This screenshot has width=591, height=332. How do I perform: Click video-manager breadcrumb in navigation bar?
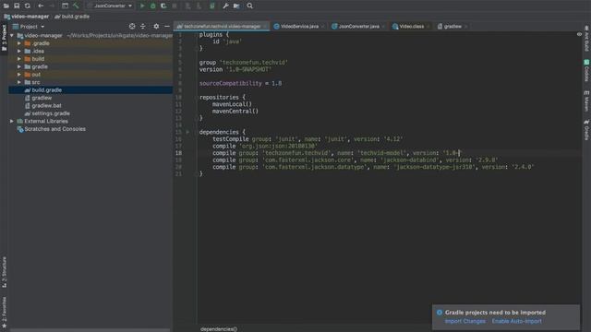point(27,17)
